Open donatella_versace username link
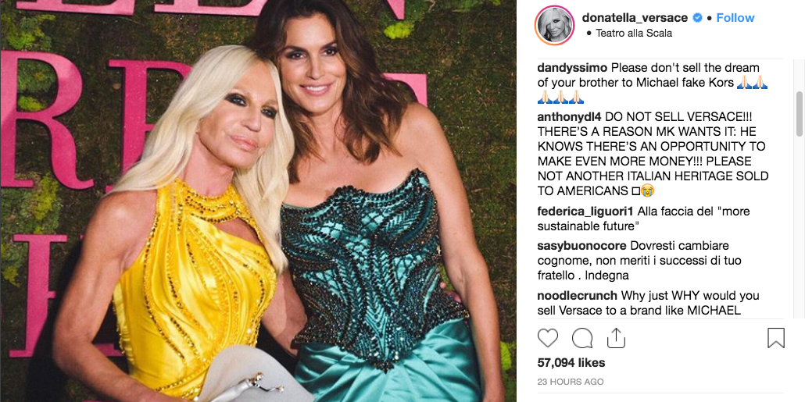Screen dimensions: 805x402 tap(635, 18)
